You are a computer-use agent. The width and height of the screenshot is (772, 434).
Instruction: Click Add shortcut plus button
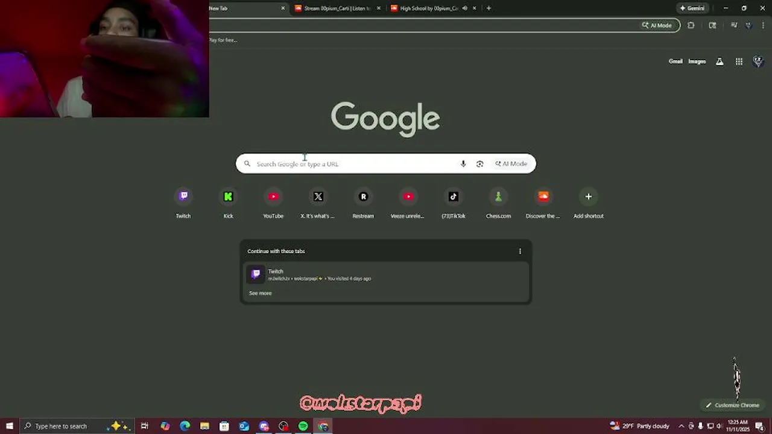[x=589, y=197]
